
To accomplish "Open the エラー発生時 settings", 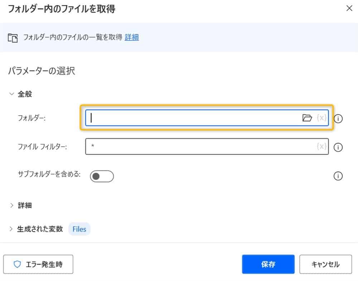I will coord(38,265).
